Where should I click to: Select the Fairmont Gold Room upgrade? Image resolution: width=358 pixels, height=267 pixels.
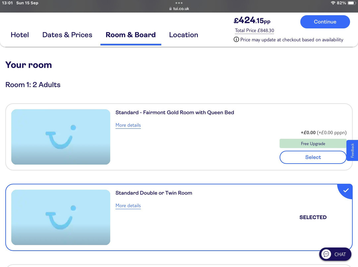pyautogui.click(x=313, y=157)
